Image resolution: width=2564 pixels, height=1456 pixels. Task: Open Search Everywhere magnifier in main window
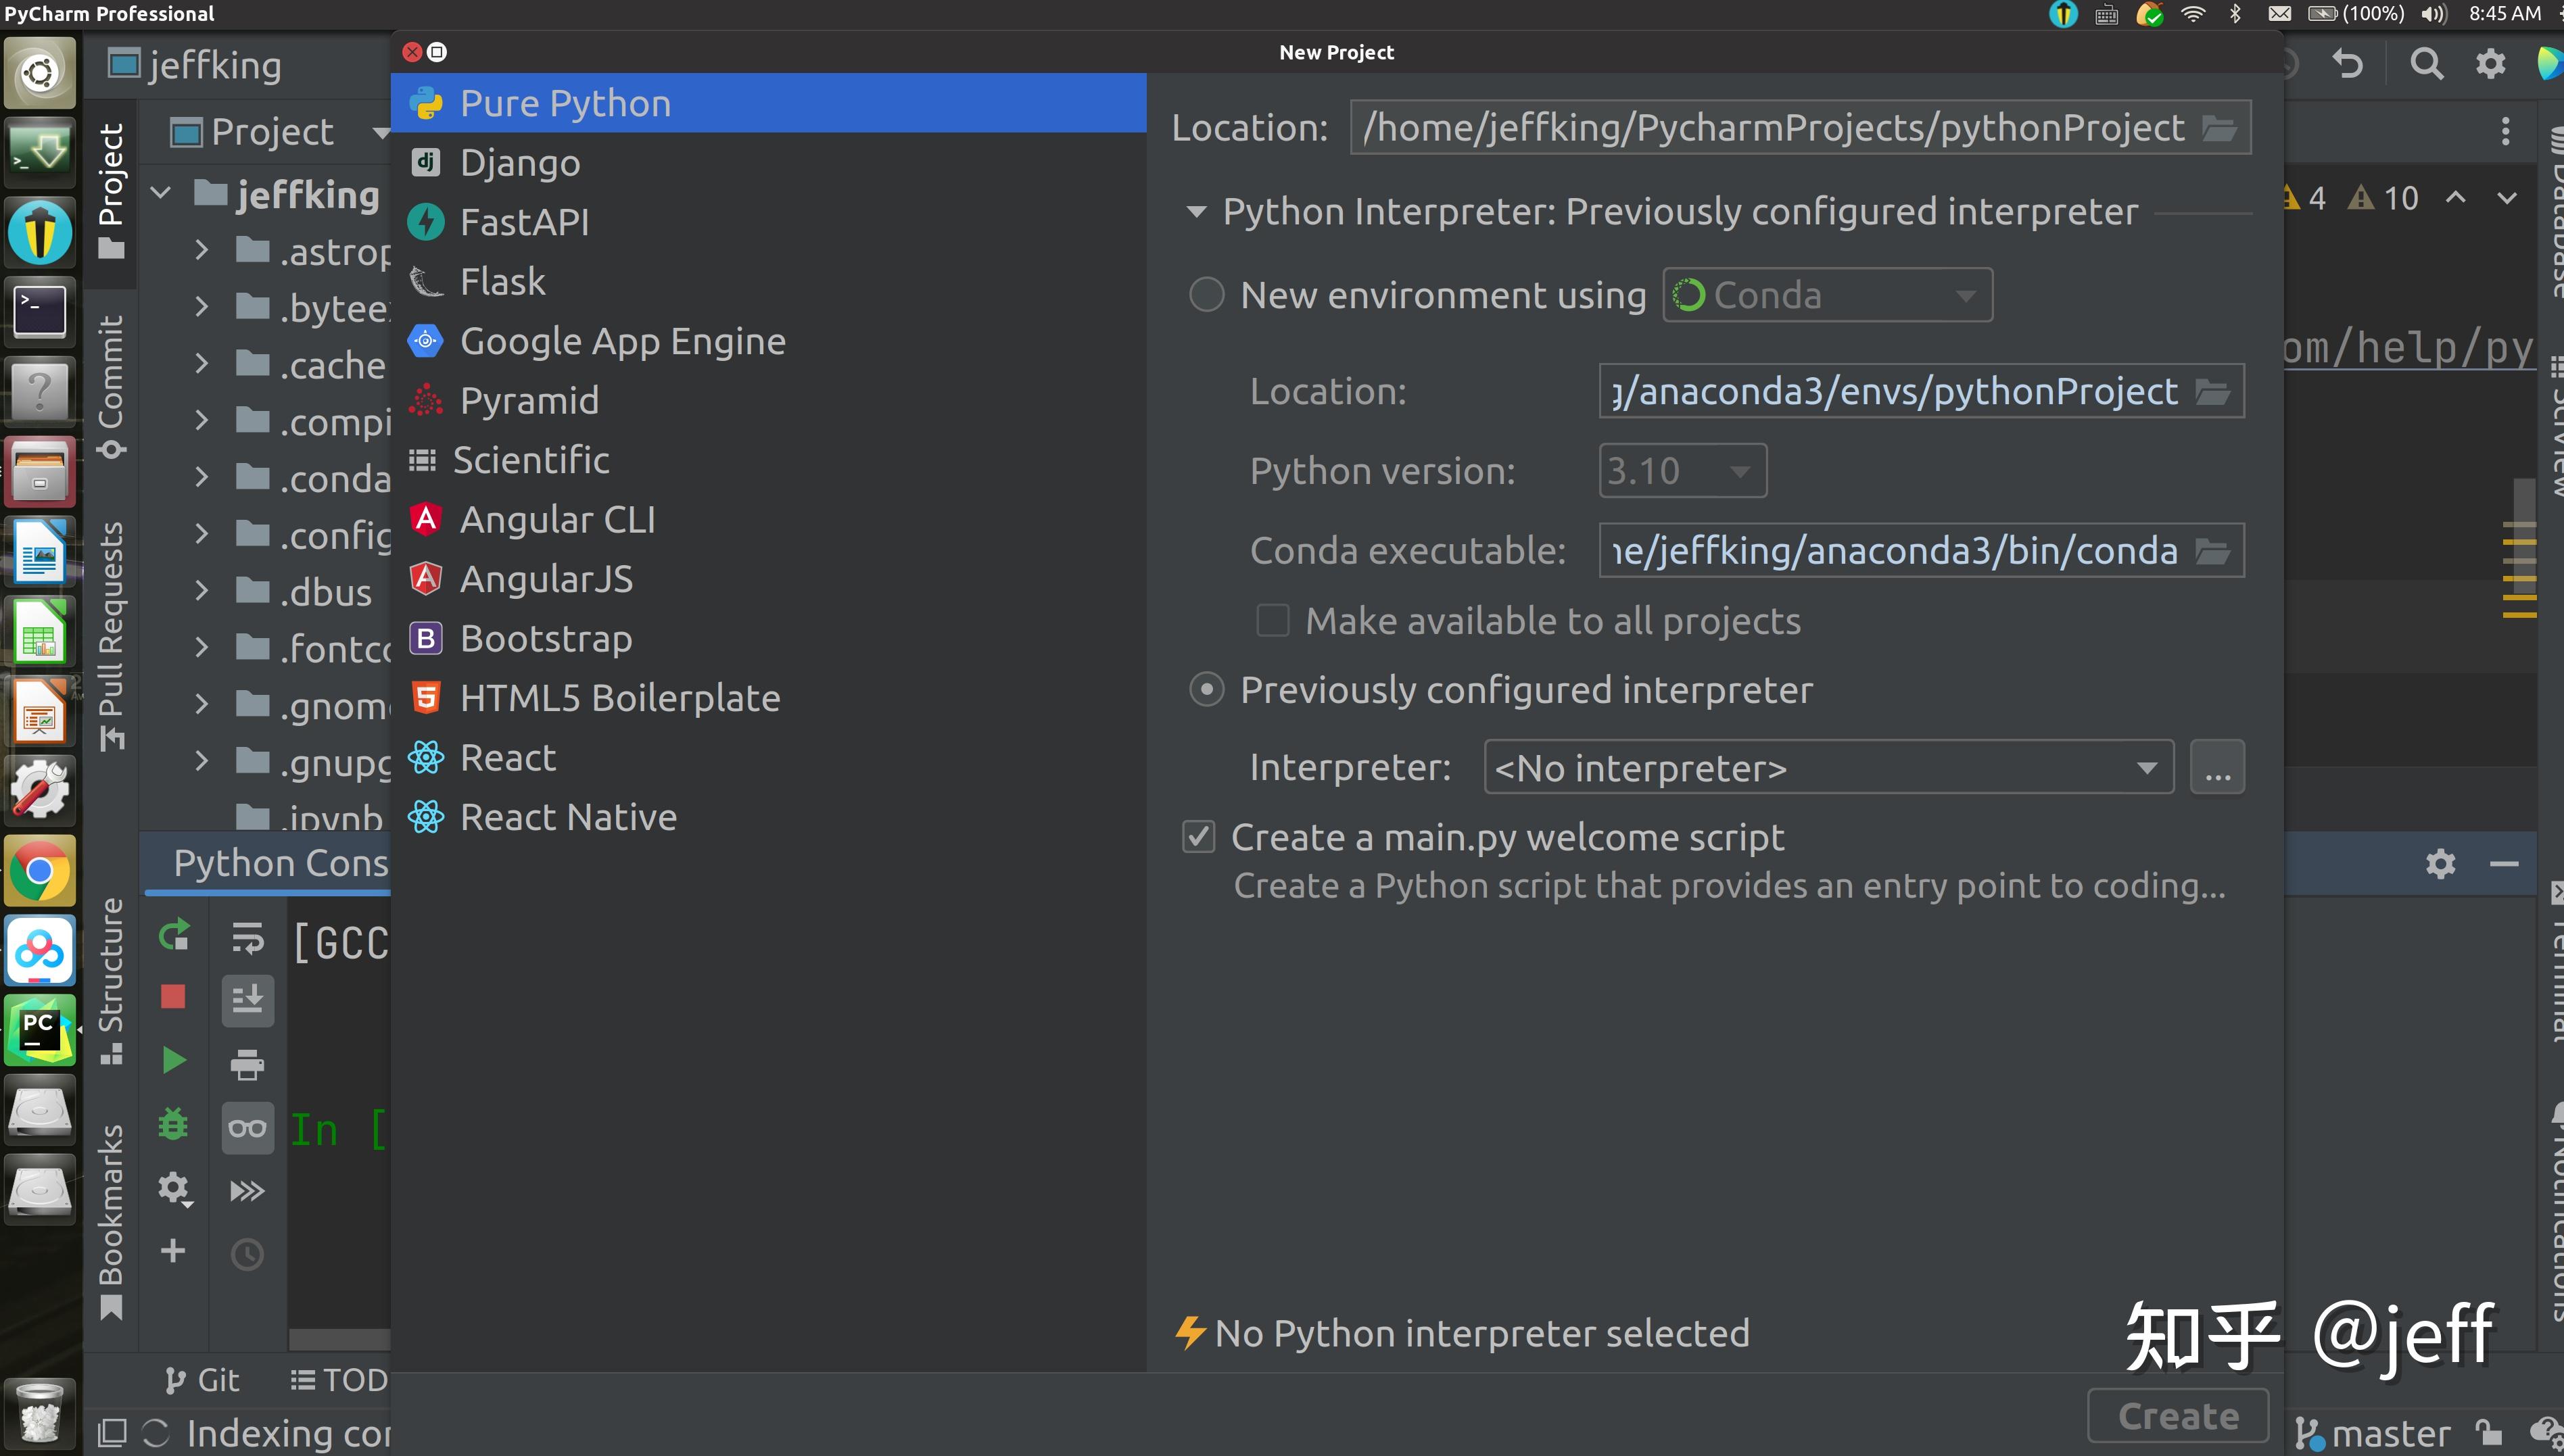pos(2426,65)
